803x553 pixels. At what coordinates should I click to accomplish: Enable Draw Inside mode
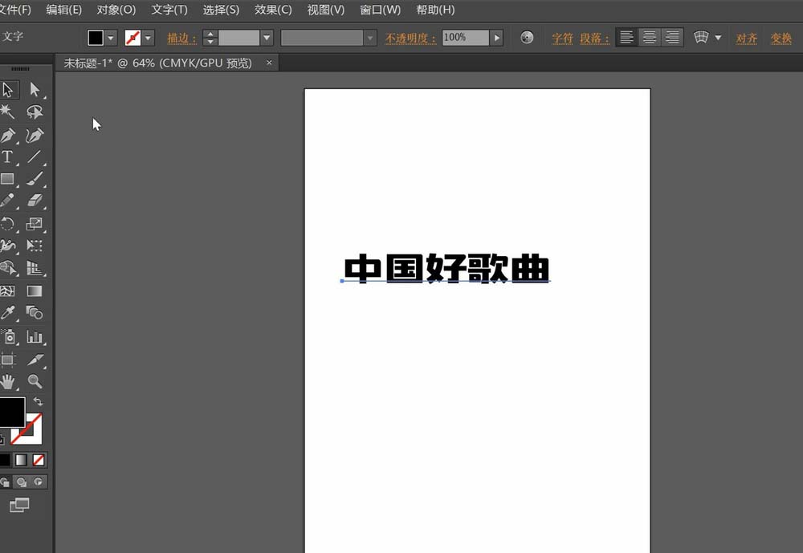pyautogui.click(x=39, y=482)
